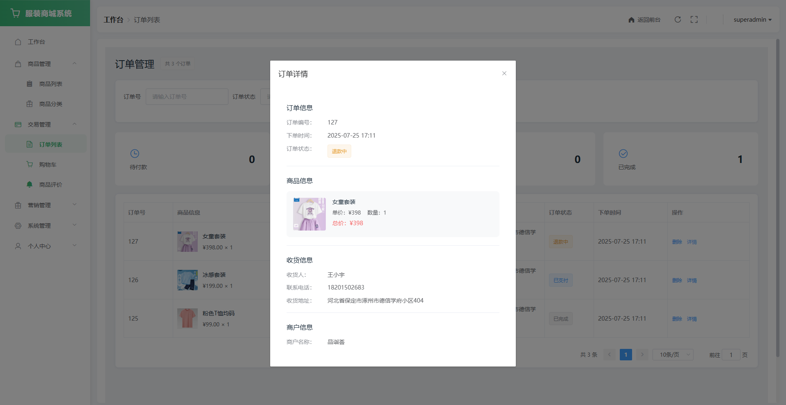The image size is (786, 405).
Task: Close the 订单详情 dialog
Action: click(x=504, y=73)
